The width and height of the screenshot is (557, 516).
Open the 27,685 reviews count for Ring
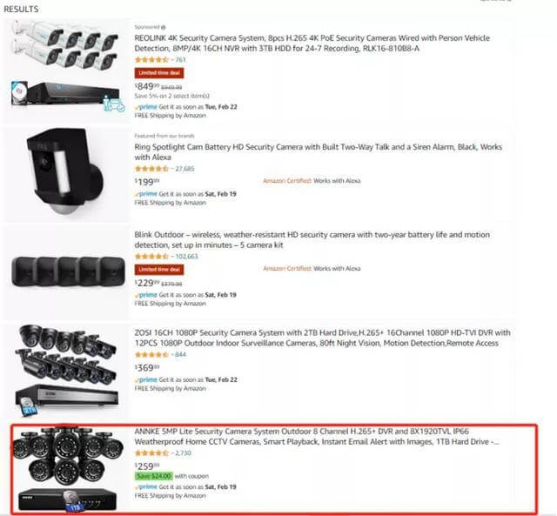(x=185, y=169)
